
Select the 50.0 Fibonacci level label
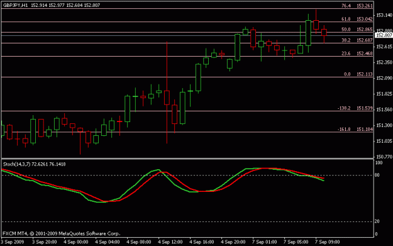pyautogui.click(x=346, y=30)
